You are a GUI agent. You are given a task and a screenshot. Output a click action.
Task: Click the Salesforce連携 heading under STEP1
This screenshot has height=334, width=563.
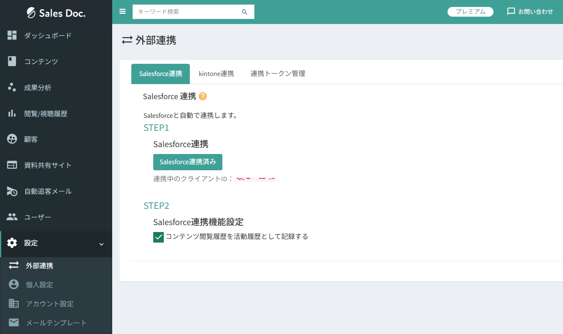click(x=181, y=144)
